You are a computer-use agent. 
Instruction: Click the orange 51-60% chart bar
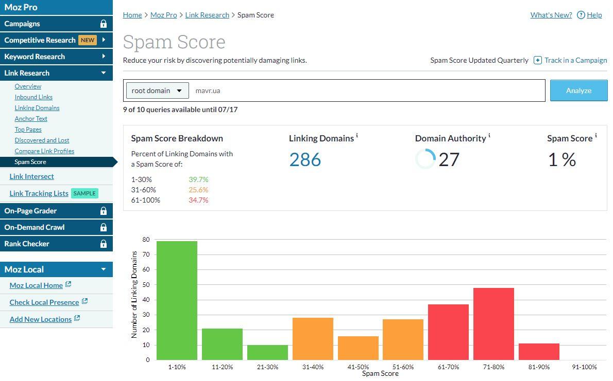tap(403, 340)
